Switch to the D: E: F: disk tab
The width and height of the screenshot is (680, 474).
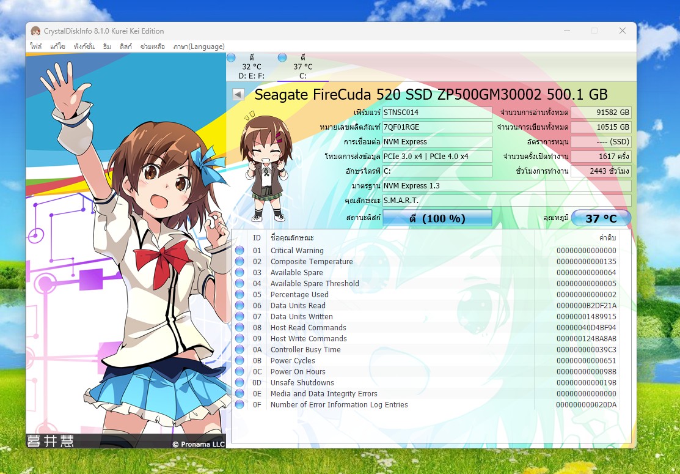[252, 67]
